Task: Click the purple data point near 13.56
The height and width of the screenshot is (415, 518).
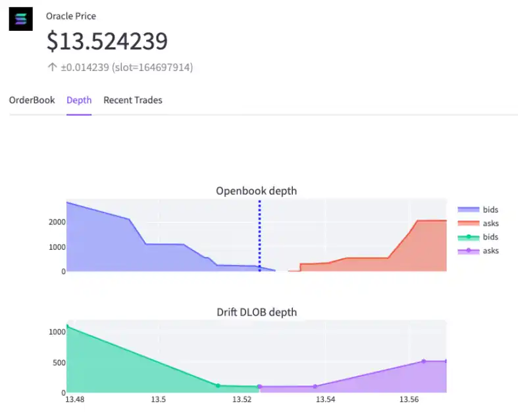Action: [423, 361]
